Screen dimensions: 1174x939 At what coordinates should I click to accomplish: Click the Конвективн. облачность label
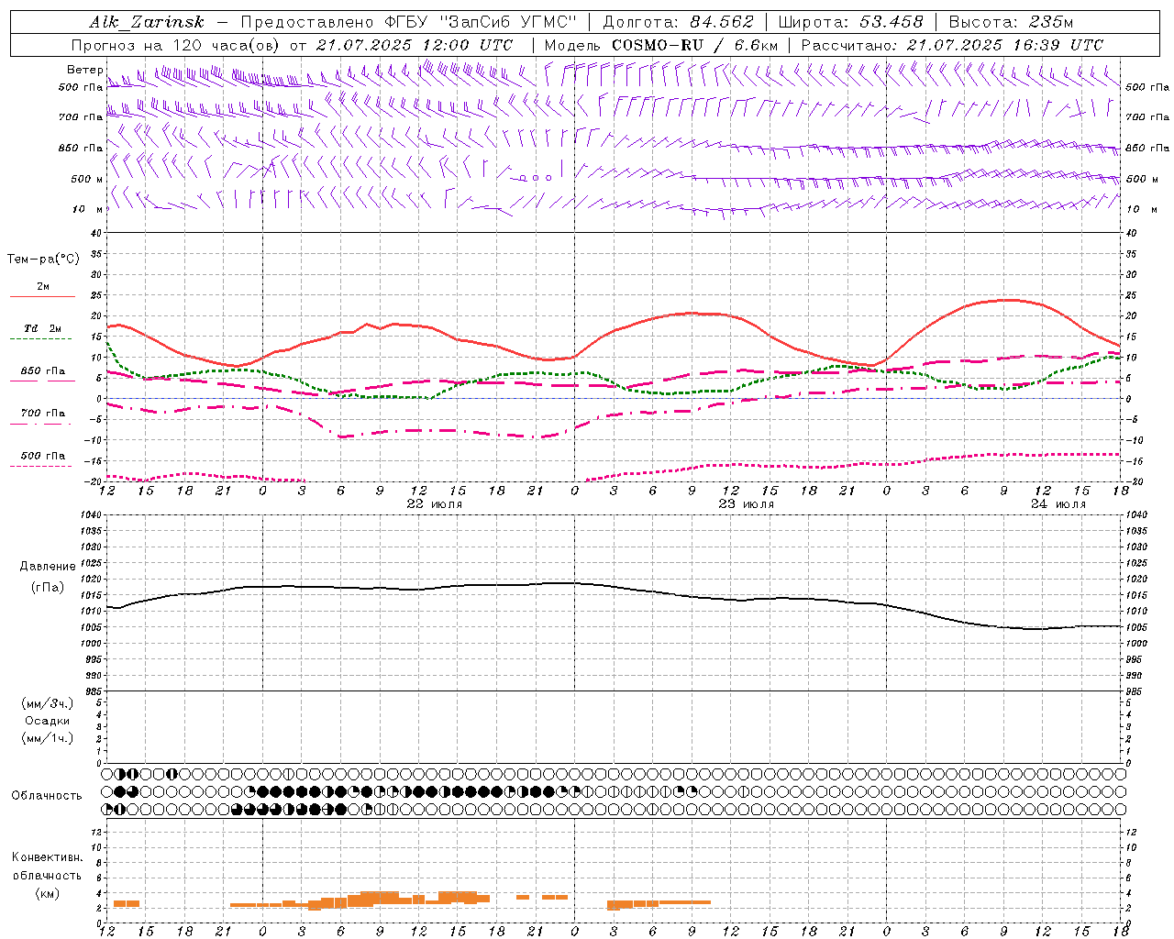pyautogui.click(x=47, y=867)
